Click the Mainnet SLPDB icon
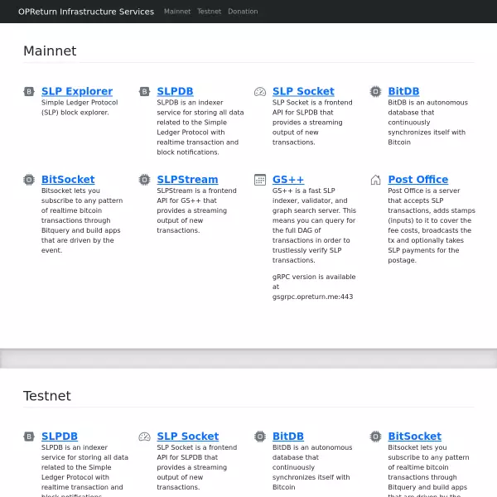497x497 pixels. (144, 92)
